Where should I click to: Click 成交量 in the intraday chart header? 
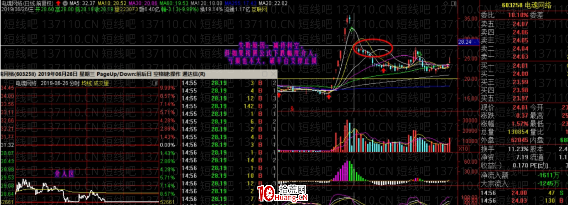point(101,83)
